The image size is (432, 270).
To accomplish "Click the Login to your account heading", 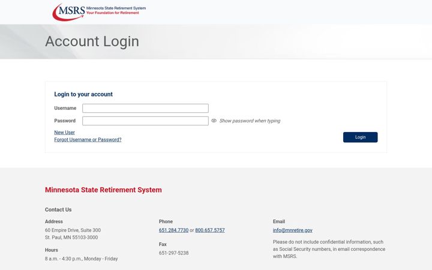I will point(83,94).
